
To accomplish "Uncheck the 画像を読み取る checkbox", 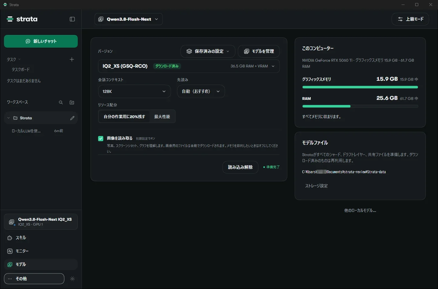I will pos(101,138).
